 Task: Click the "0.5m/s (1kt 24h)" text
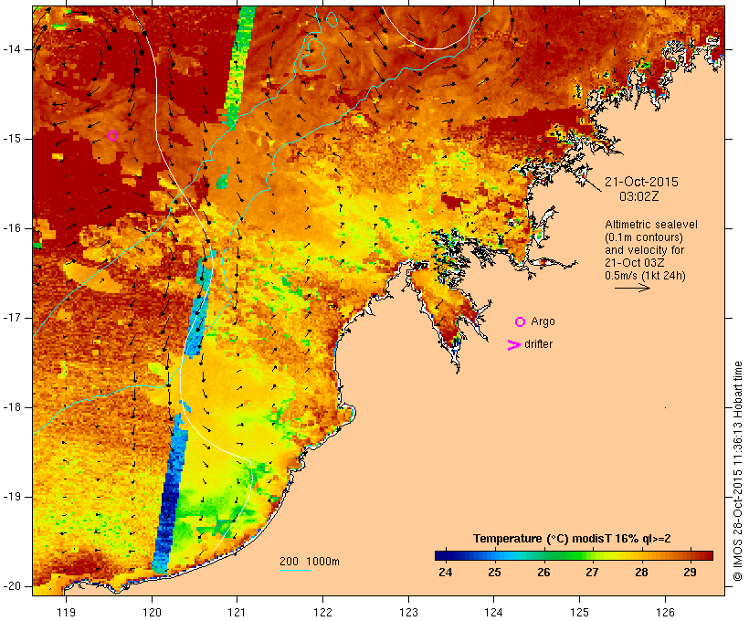[x=645, y=276]
